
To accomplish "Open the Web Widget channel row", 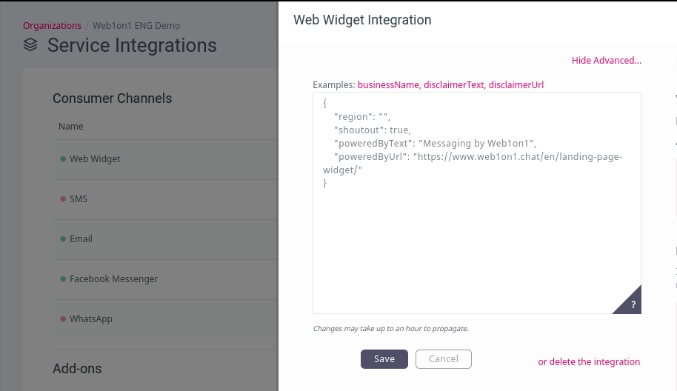I will click(x=165, y=159).
